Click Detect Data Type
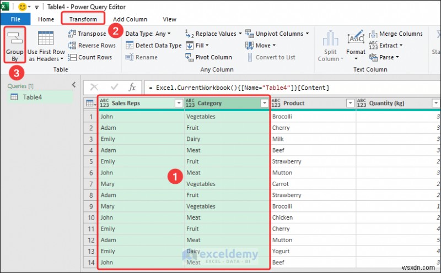The image size is (441, 273). tap(154, 45)
